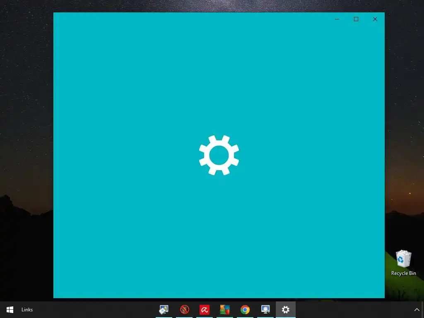This screenshot has height=318, width=424.
Task: Open the monitor magnifier app on taskbar
Action: point(265,310)
